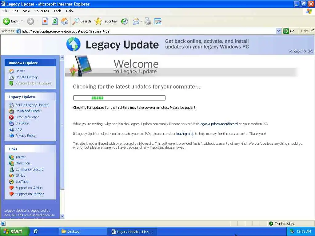This screenshot has height=236, width=315.
Task: Expand the address bar dropdown arrow
Action: [278, 31]
